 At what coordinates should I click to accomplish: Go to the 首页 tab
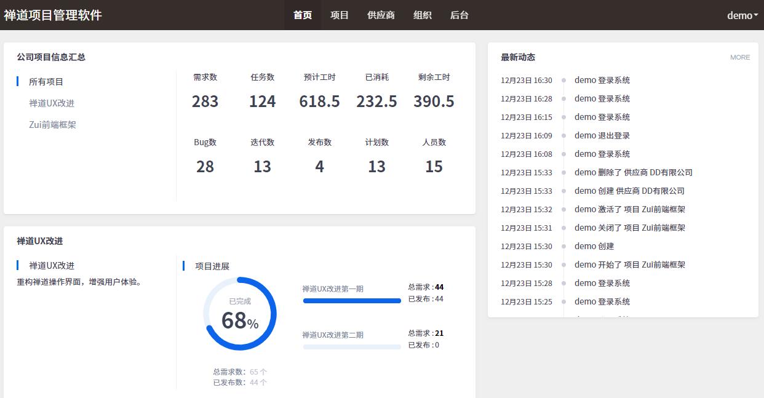[303, 15]
